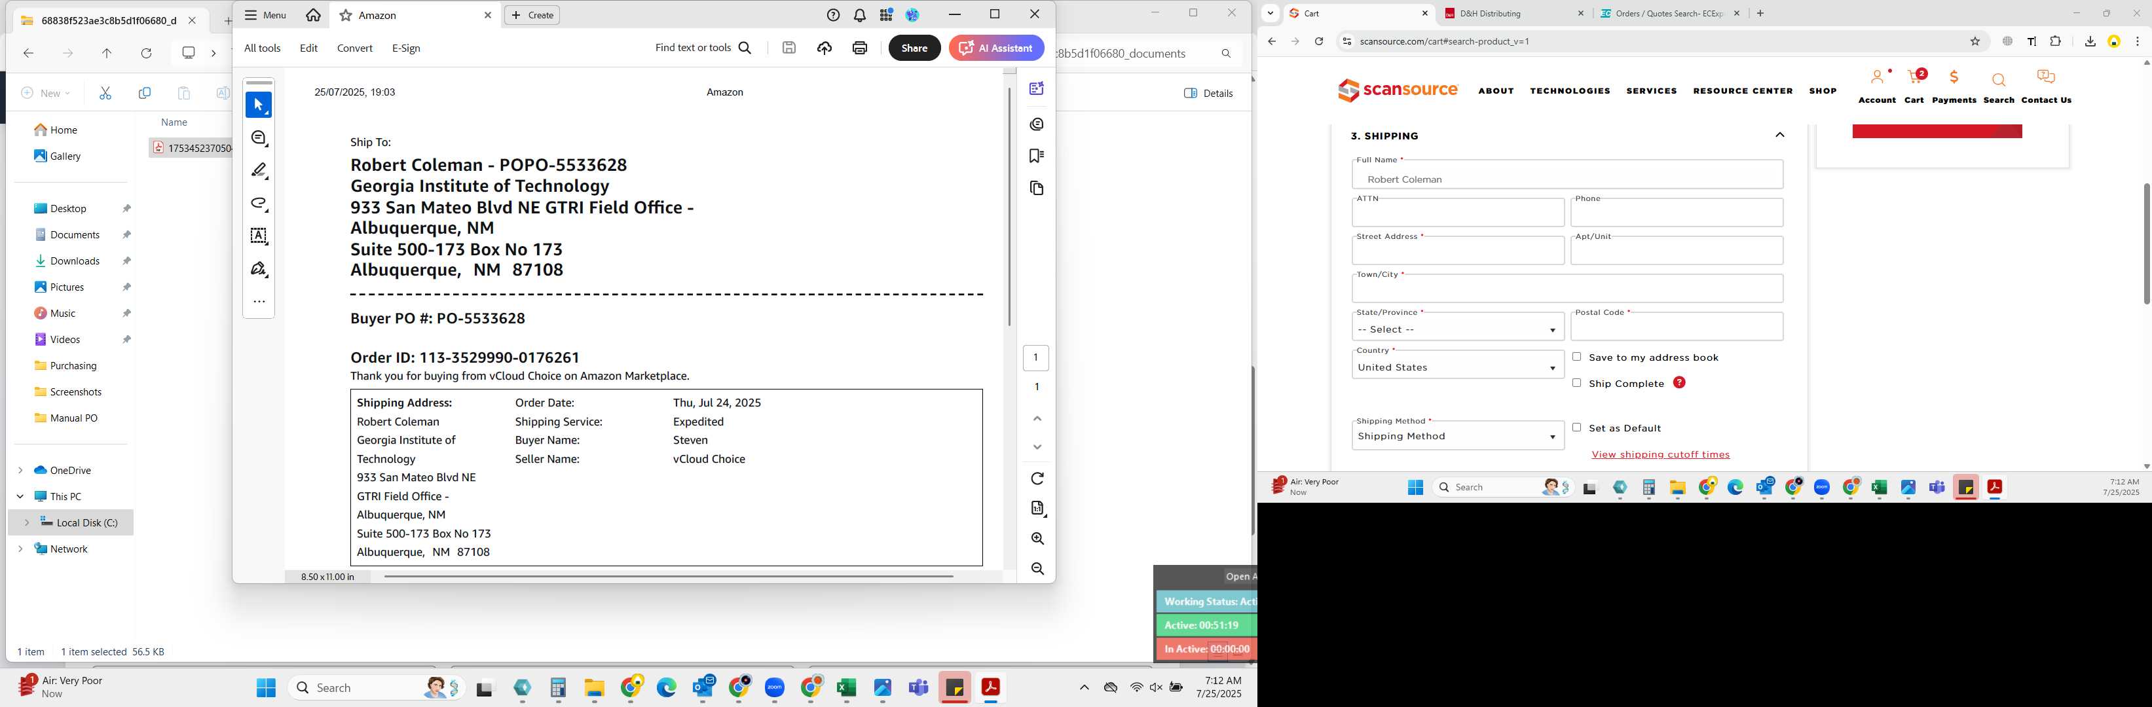Open the Edit menu in Acrobat
Screen dimensions: 2152x707
click(308, 48)
